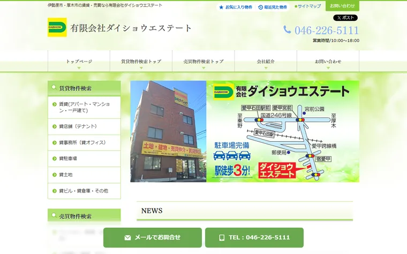Click phone number 046-226-5111 in header

[x=327, y=30]
